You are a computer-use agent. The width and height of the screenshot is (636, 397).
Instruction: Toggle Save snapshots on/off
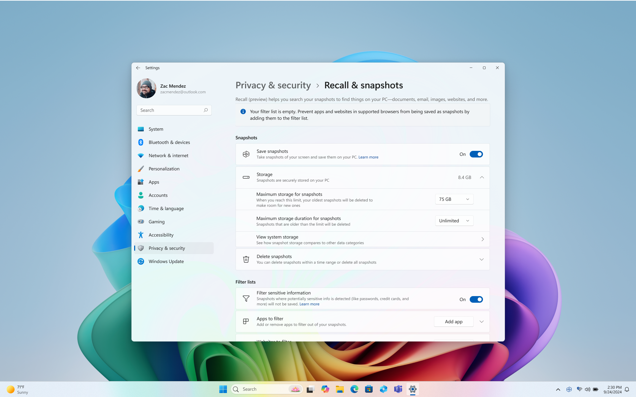tap(476, 154)
